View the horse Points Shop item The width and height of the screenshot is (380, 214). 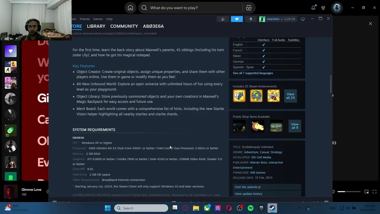click(x=258, y=126)
